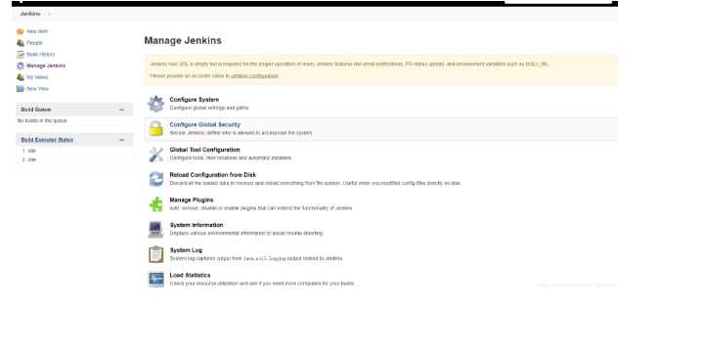
Task: Click the Manage Jenkins page heading
Action: [183, 41]
